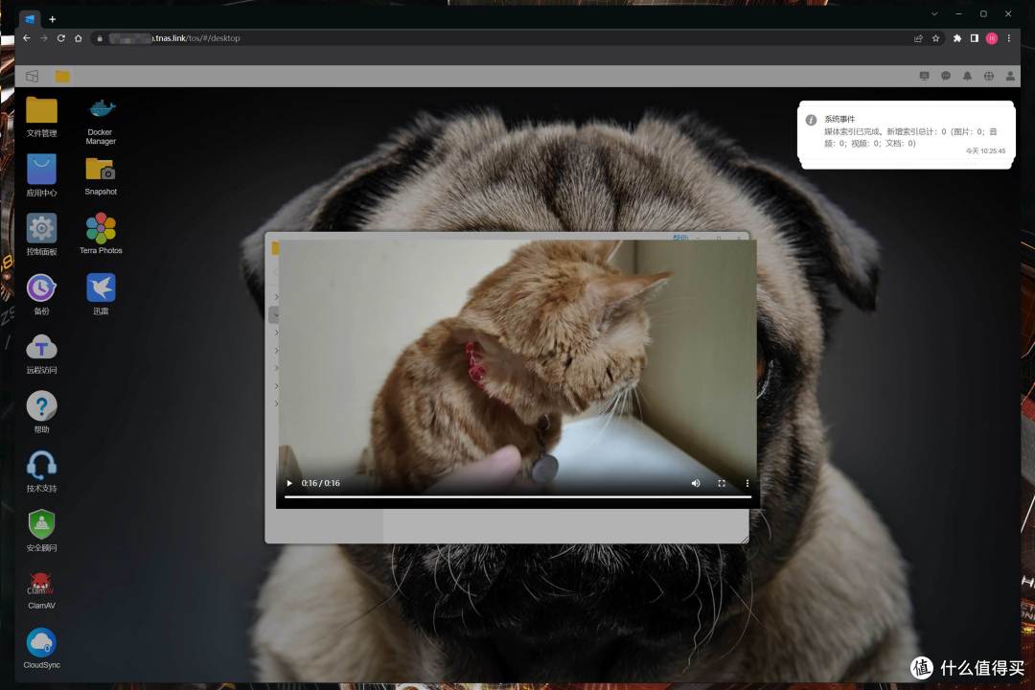Open a new browser tab
This screenshot has width=1035, height=690.
(52, 19)
